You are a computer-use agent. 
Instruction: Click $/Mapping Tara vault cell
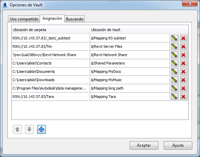tap(130, 97)
